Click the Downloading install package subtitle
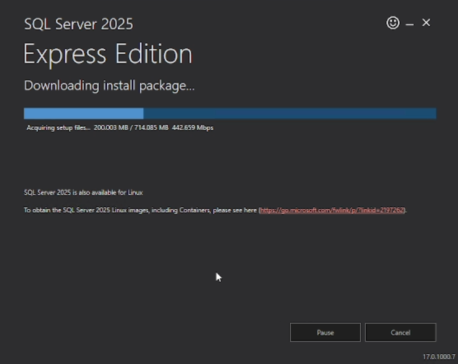The height and width of the screenshot is (364, 458). 109,85
